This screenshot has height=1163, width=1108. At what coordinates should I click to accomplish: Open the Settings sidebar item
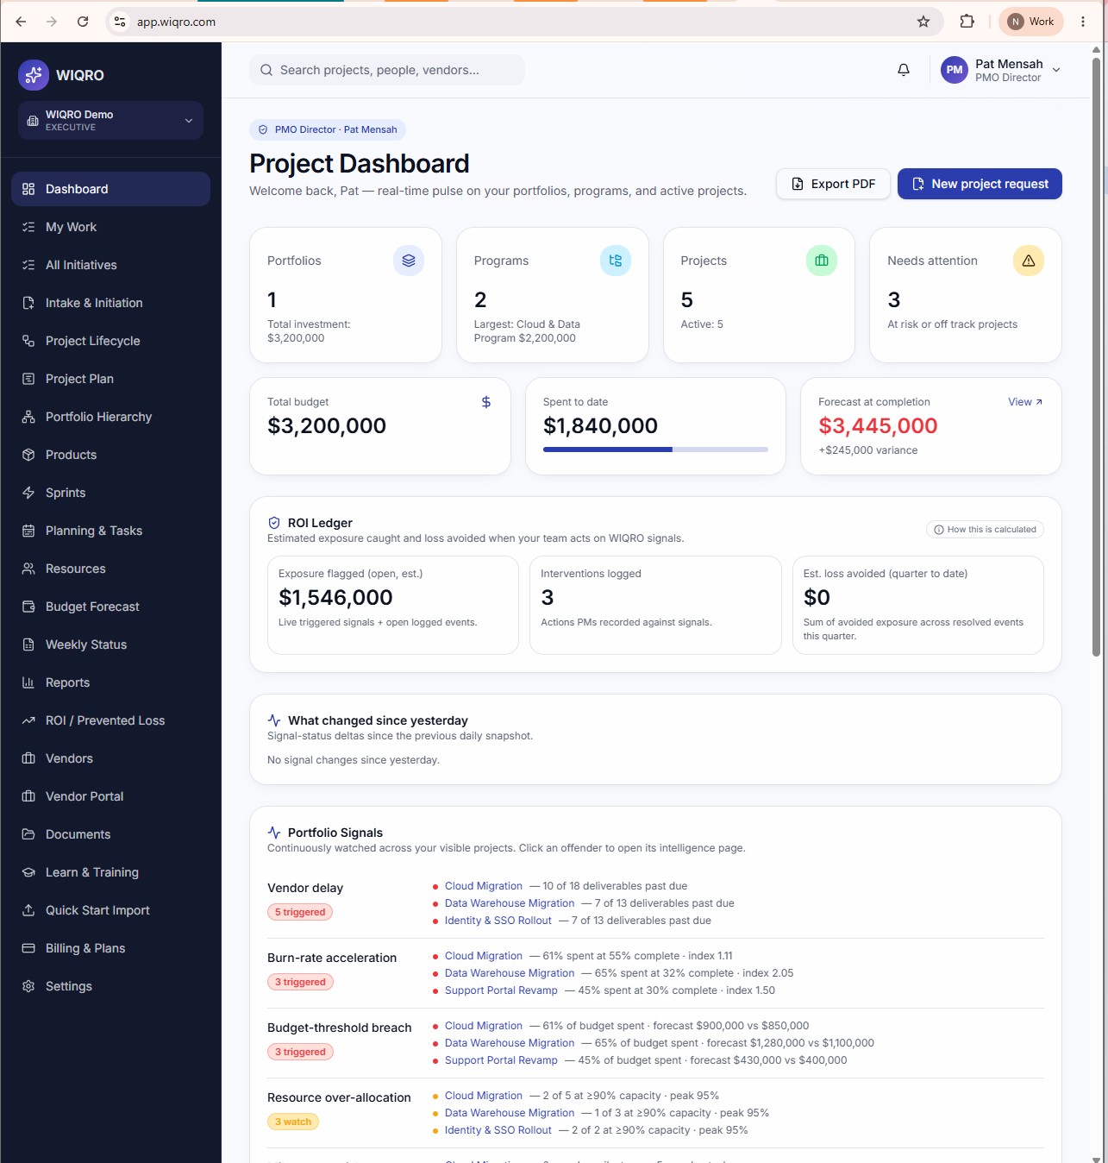pyautogui.click(x=110, y=986)
